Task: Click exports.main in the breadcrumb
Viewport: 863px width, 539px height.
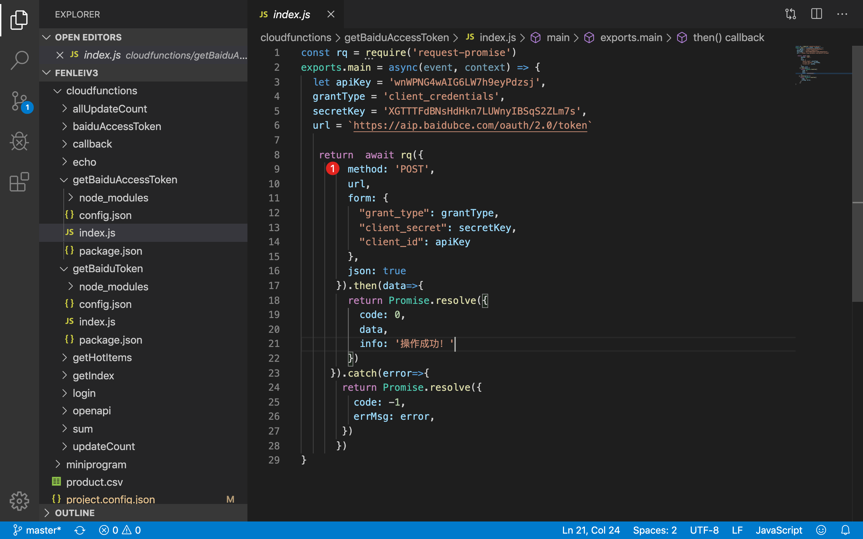Action: coord(630,37)
